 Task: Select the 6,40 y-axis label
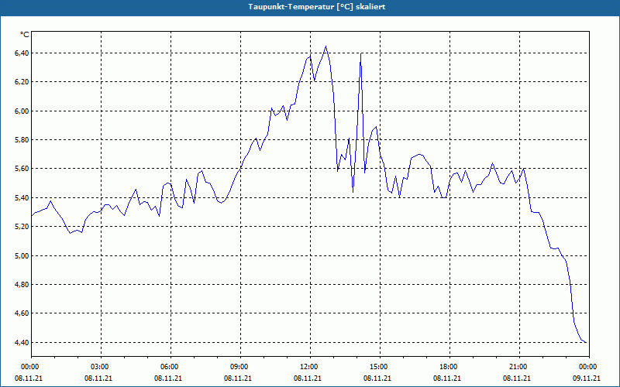[x=22, y=53]
